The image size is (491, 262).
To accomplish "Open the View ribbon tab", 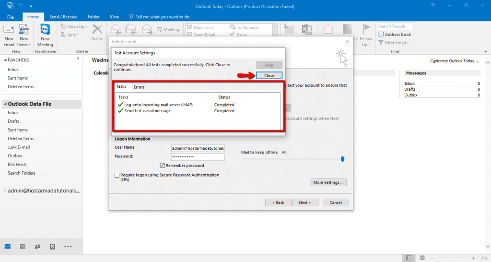I will [x=114, y=17].
